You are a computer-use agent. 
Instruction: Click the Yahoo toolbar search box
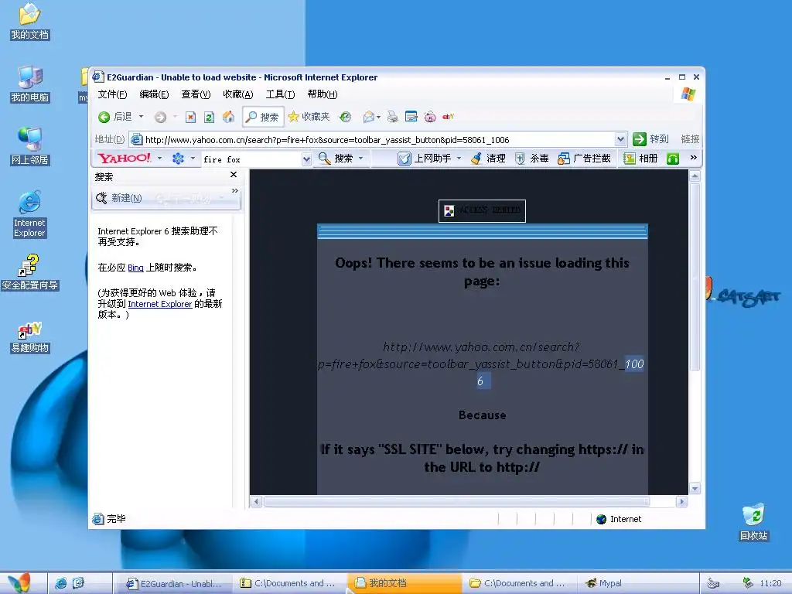click(251, 159)
